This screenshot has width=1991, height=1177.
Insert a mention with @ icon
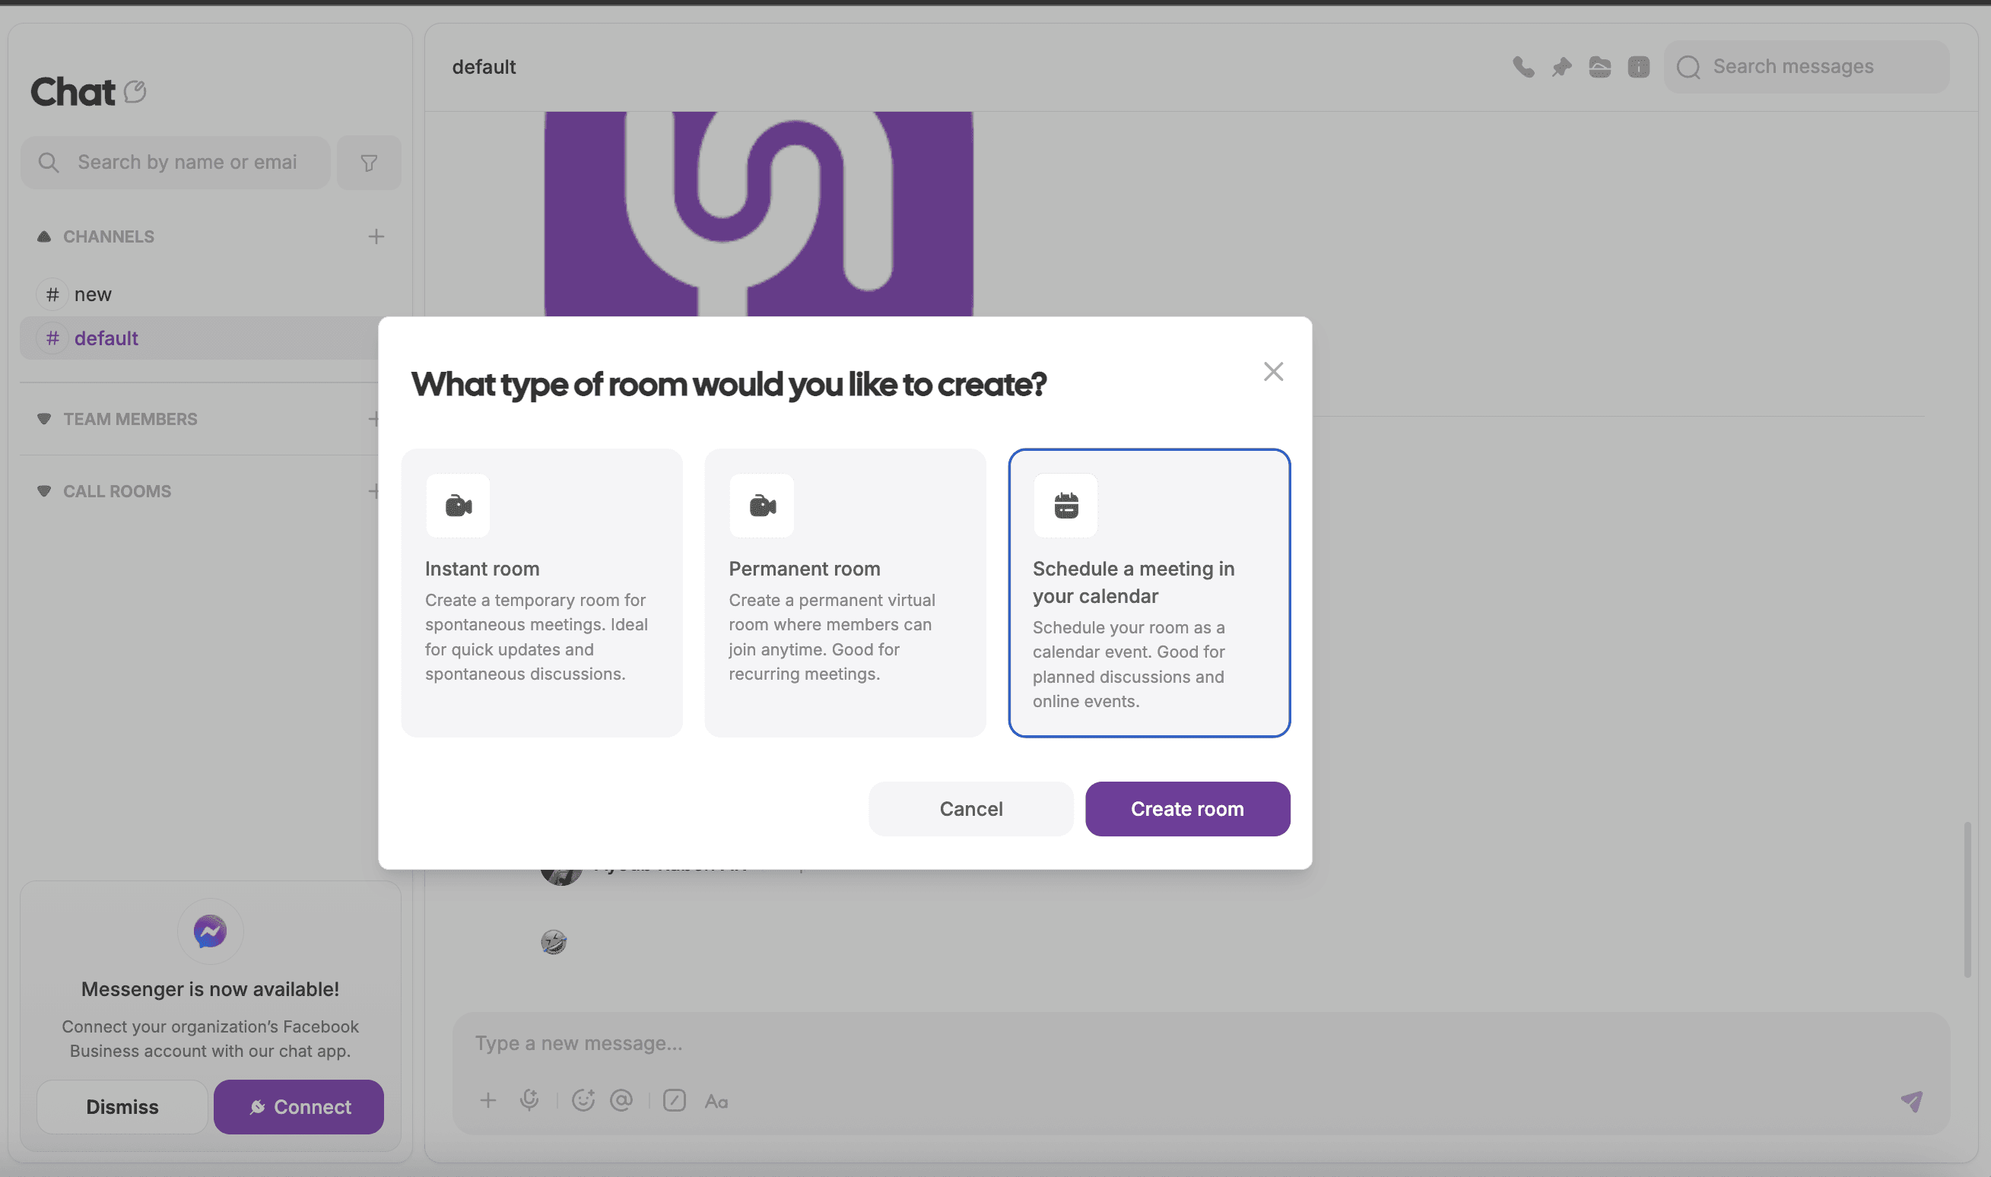621,1100
